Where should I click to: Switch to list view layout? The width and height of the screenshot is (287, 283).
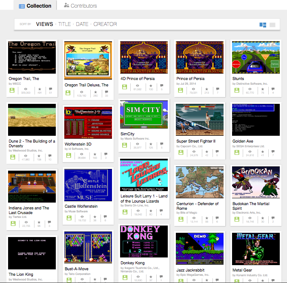click(273, 25)
